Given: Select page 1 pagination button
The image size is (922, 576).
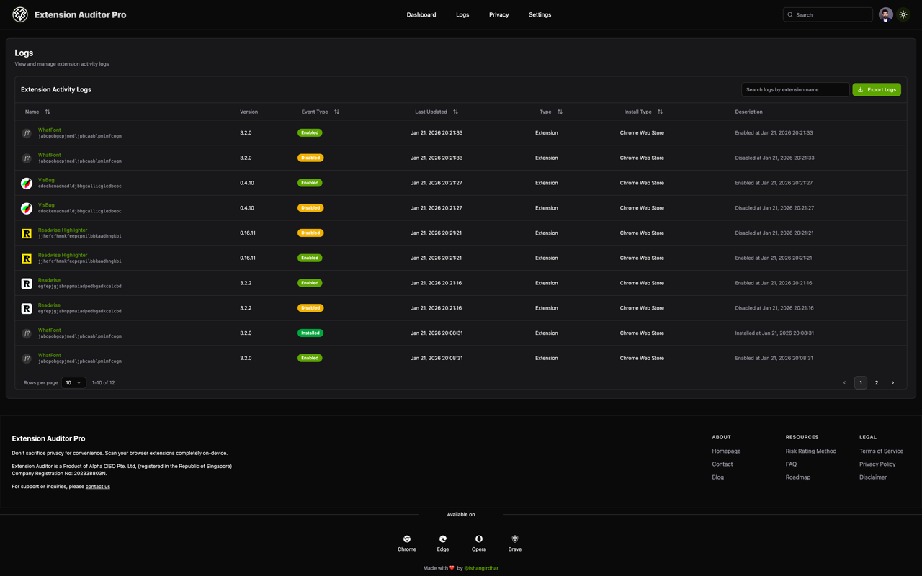Looking at the screenshot, I should 861,383.
